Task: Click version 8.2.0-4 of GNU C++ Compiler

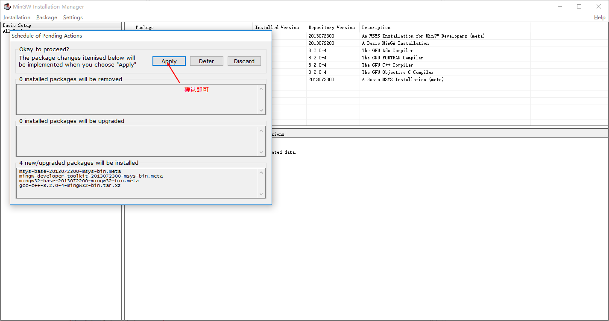Action: click(317, 65)
